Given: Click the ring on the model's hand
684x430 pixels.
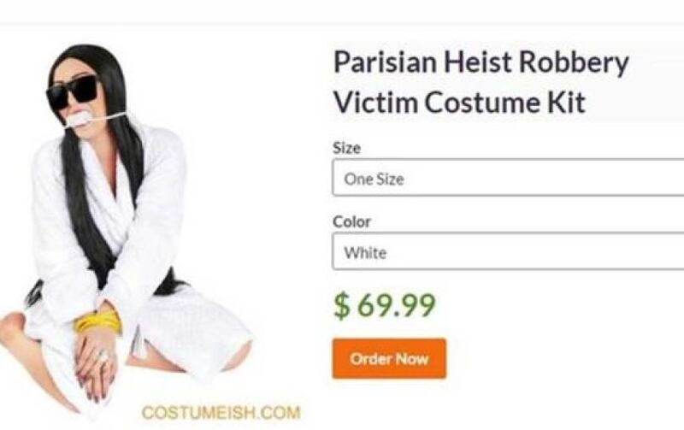Looking at the screenshot, I should [x=103, y=356].
